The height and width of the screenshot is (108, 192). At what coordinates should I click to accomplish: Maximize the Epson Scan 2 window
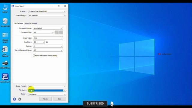(59, 6)
